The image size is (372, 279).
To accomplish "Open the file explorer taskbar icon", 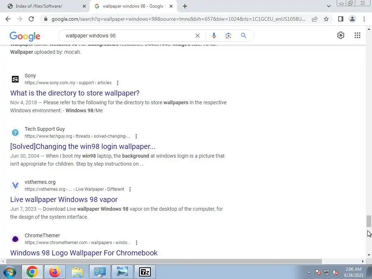I will pos(77,272).
